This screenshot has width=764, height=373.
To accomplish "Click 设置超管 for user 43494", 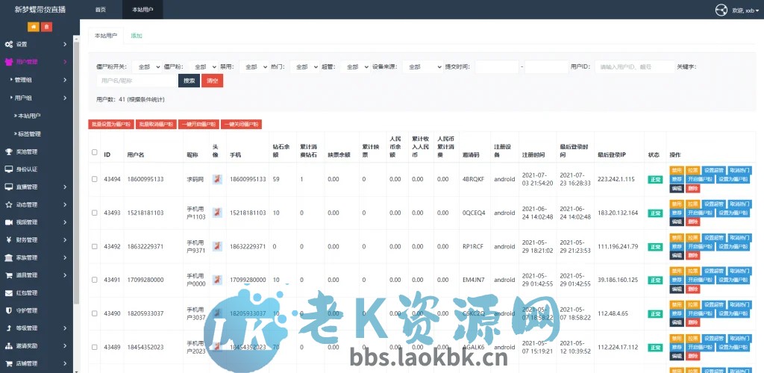I will [714, 170].
